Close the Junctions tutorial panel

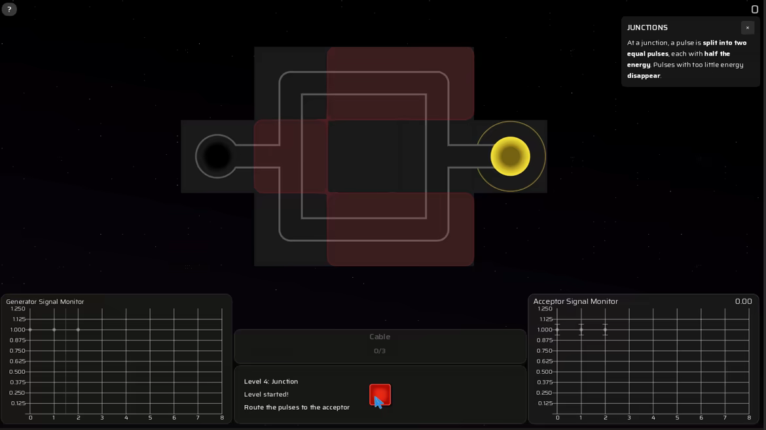tap(747, 28)
